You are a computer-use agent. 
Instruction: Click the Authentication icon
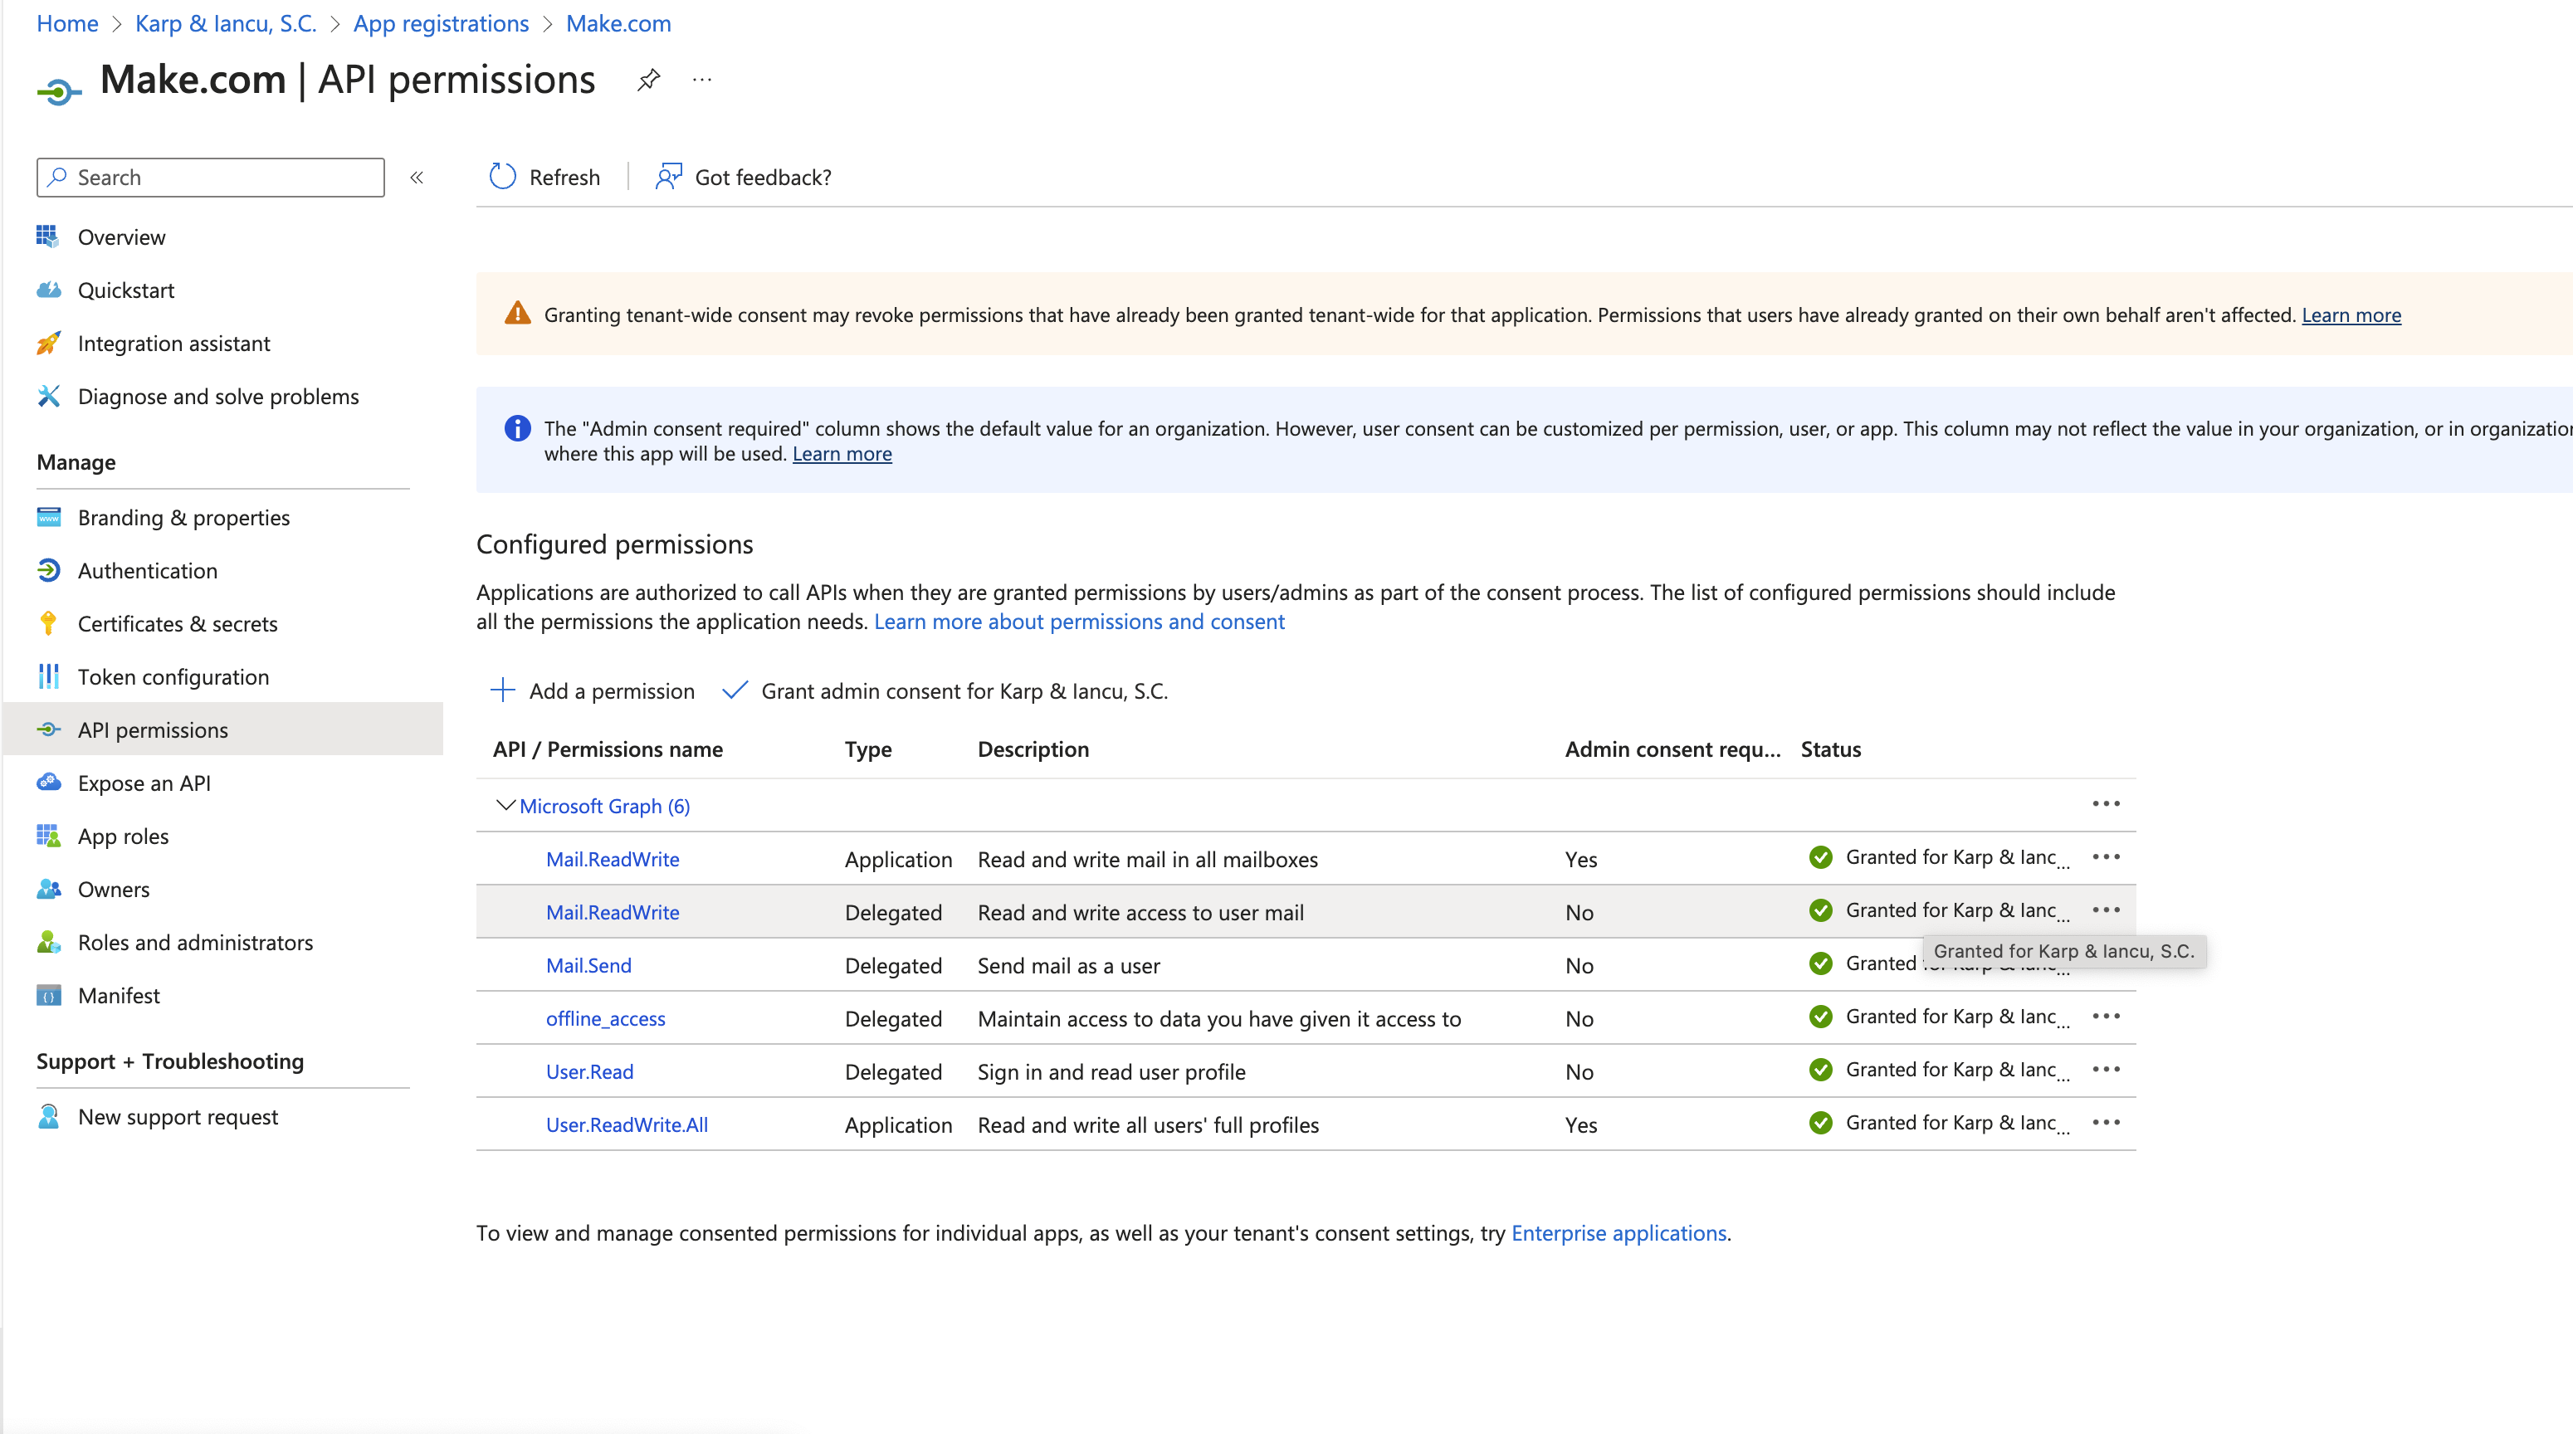pos(48,569)
